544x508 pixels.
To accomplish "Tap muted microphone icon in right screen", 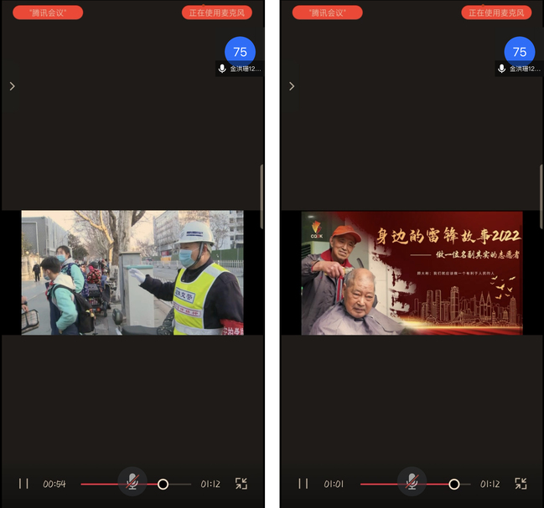I will (x=412, y=481).
